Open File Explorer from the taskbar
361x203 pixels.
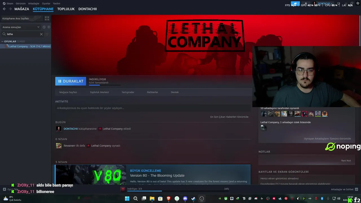coord(152,198)
